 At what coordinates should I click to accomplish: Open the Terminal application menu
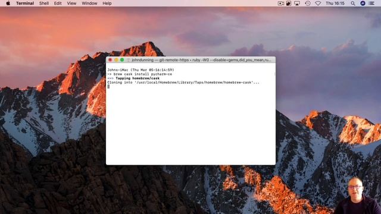coord(25,3)
